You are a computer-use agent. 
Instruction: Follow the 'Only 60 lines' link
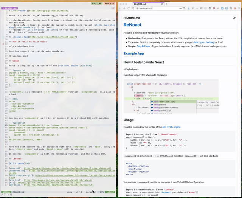(143, 46)
